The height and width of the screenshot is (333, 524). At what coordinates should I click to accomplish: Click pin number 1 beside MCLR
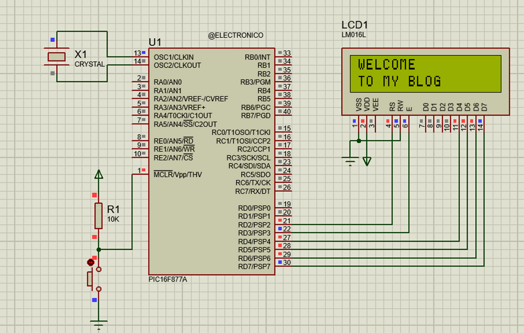pos(139,170)
